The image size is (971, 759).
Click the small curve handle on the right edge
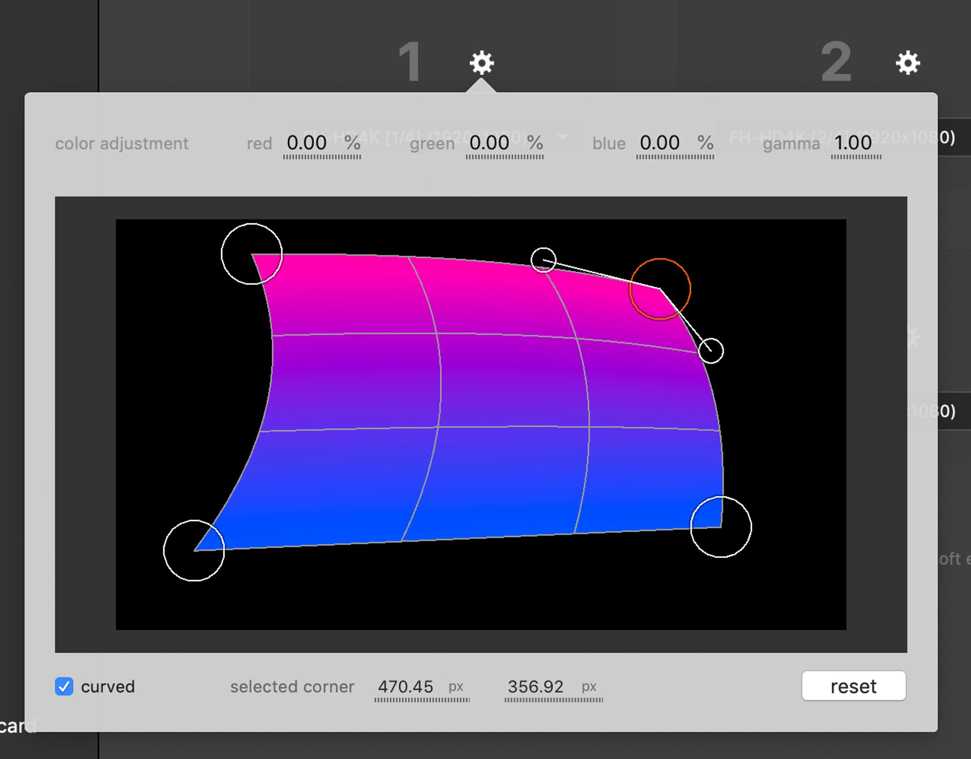tap(711, 350)
